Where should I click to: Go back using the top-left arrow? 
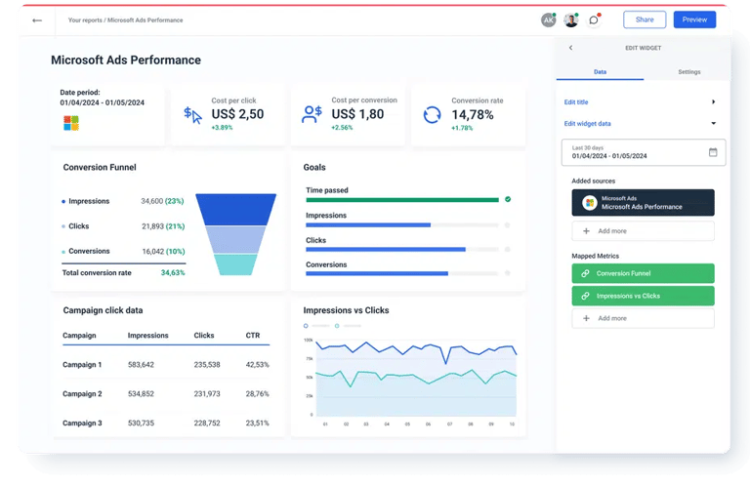(37, 20)
